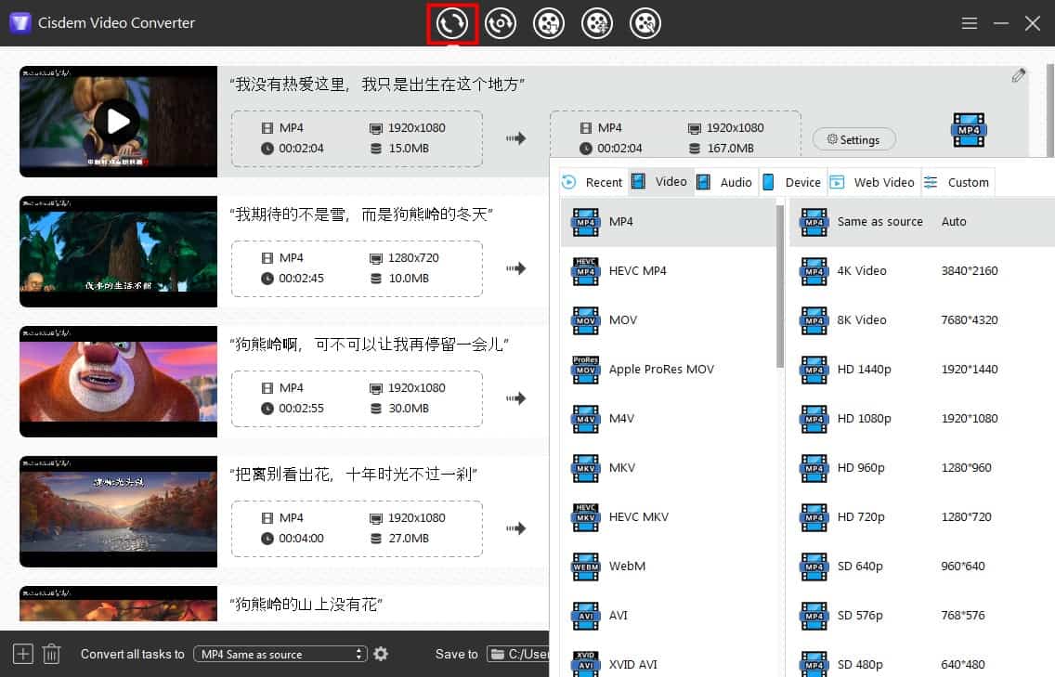Click the main file list scrollbar

click(x=1049, y=111)
